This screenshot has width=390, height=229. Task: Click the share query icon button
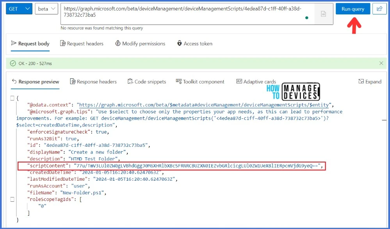click(x=379, y=9)
